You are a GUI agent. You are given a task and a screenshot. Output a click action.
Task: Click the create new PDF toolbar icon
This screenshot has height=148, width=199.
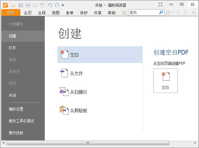(x=42, y=5)
